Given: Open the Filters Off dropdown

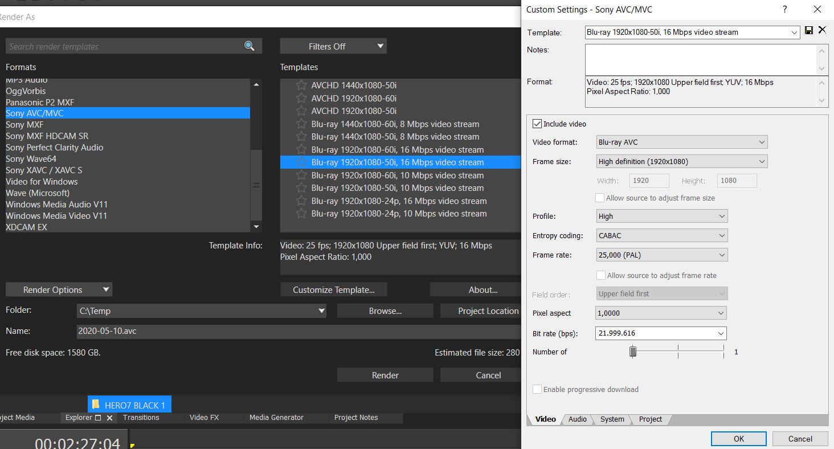Looking at the screenshot, I should [333, 46].
